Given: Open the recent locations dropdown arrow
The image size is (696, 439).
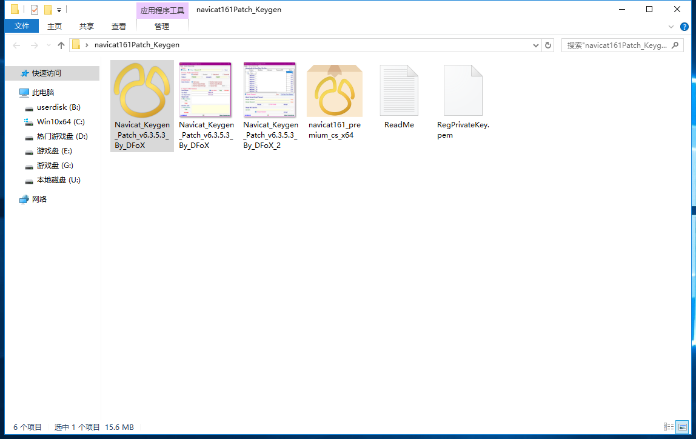Looking at the screenshot, I should 49,45.
